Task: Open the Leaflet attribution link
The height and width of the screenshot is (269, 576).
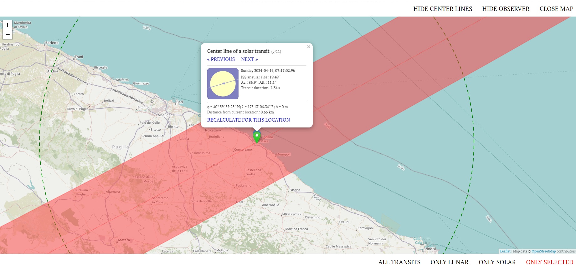Action: point(505,251)
